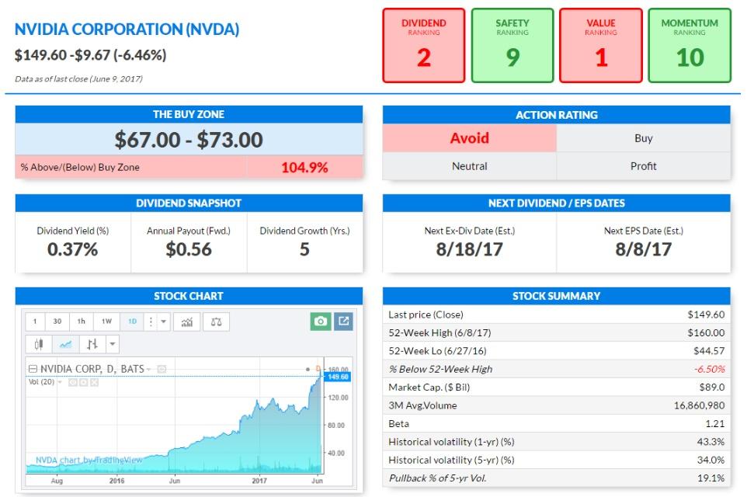Click the 149.60 price axis label

click(x=338, y=377)
